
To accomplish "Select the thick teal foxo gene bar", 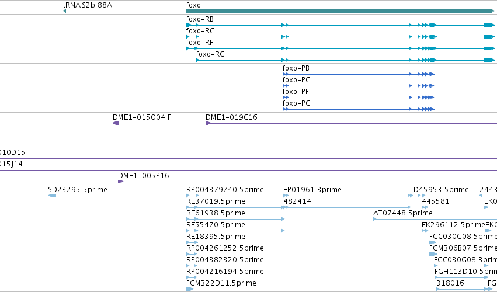I will (340, 11).
